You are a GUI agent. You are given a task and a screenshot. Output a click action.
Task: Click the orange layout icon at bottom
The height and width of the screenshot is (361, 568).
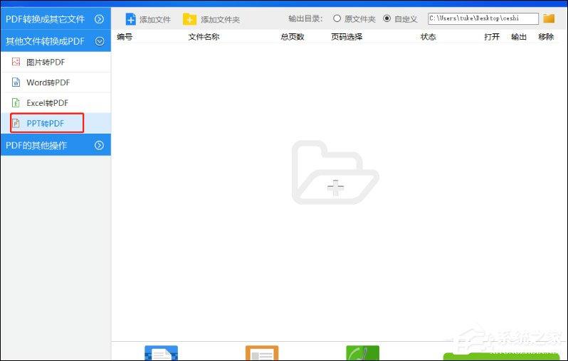pyautogui.click(x=262, y=353)
